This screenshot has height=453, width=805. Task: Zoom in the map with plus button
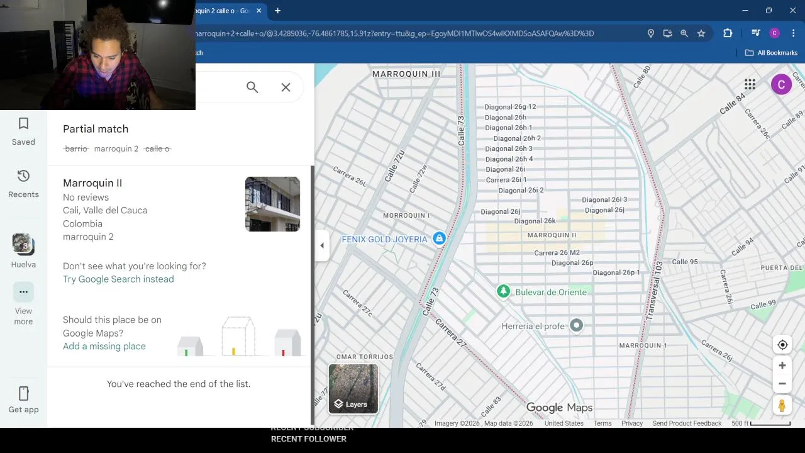[782, 366]
